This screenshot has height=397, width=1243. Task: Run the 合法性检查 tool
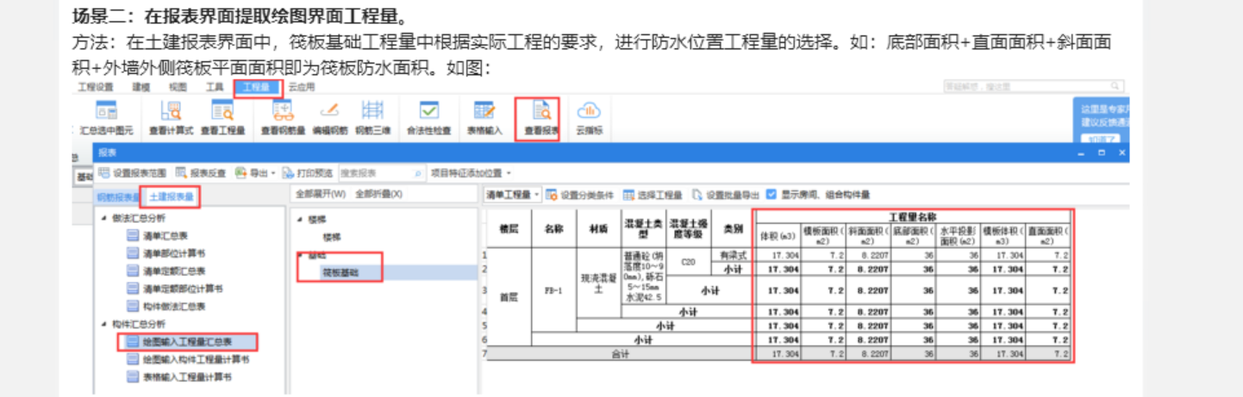428,117
